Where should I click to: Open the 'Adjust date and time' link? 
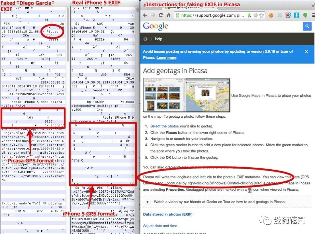point(160,226)
